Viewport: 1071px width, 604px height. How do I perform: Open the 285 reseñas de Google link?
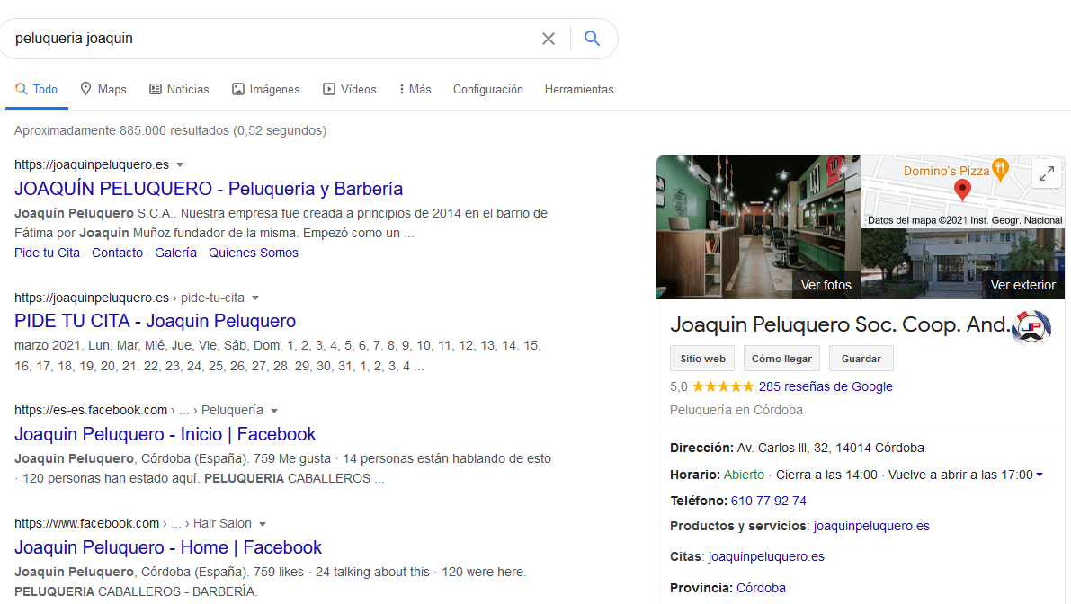826,386
